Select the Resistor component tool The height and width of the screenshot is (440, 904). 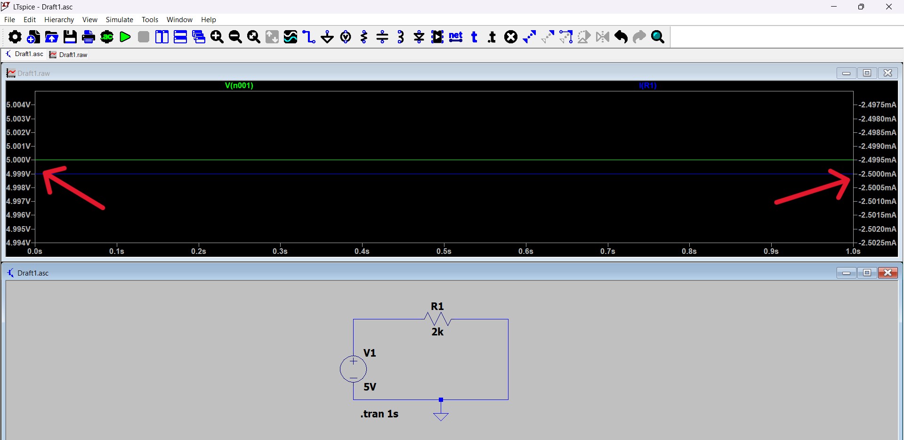pyautogui.click(x=364, y=37)
